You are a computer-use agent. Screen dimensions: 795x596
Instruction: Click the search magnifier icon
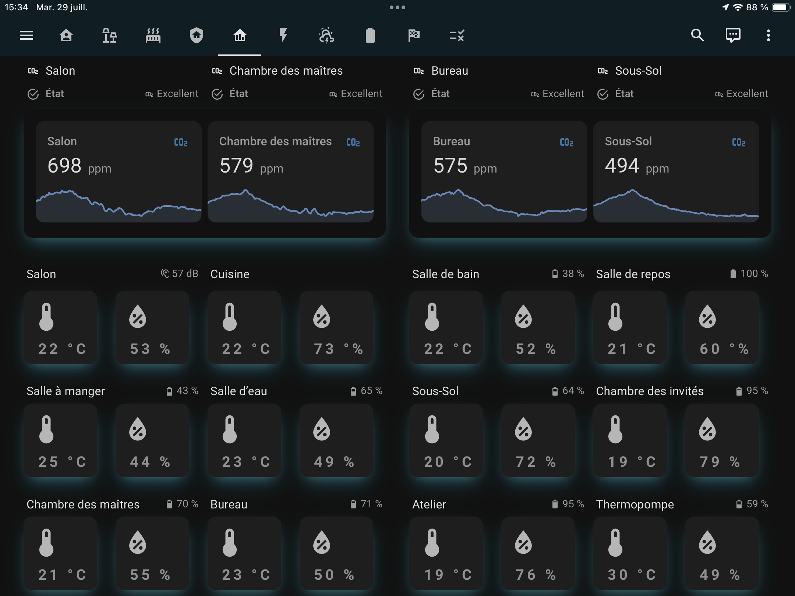click(x=697, y=35)
